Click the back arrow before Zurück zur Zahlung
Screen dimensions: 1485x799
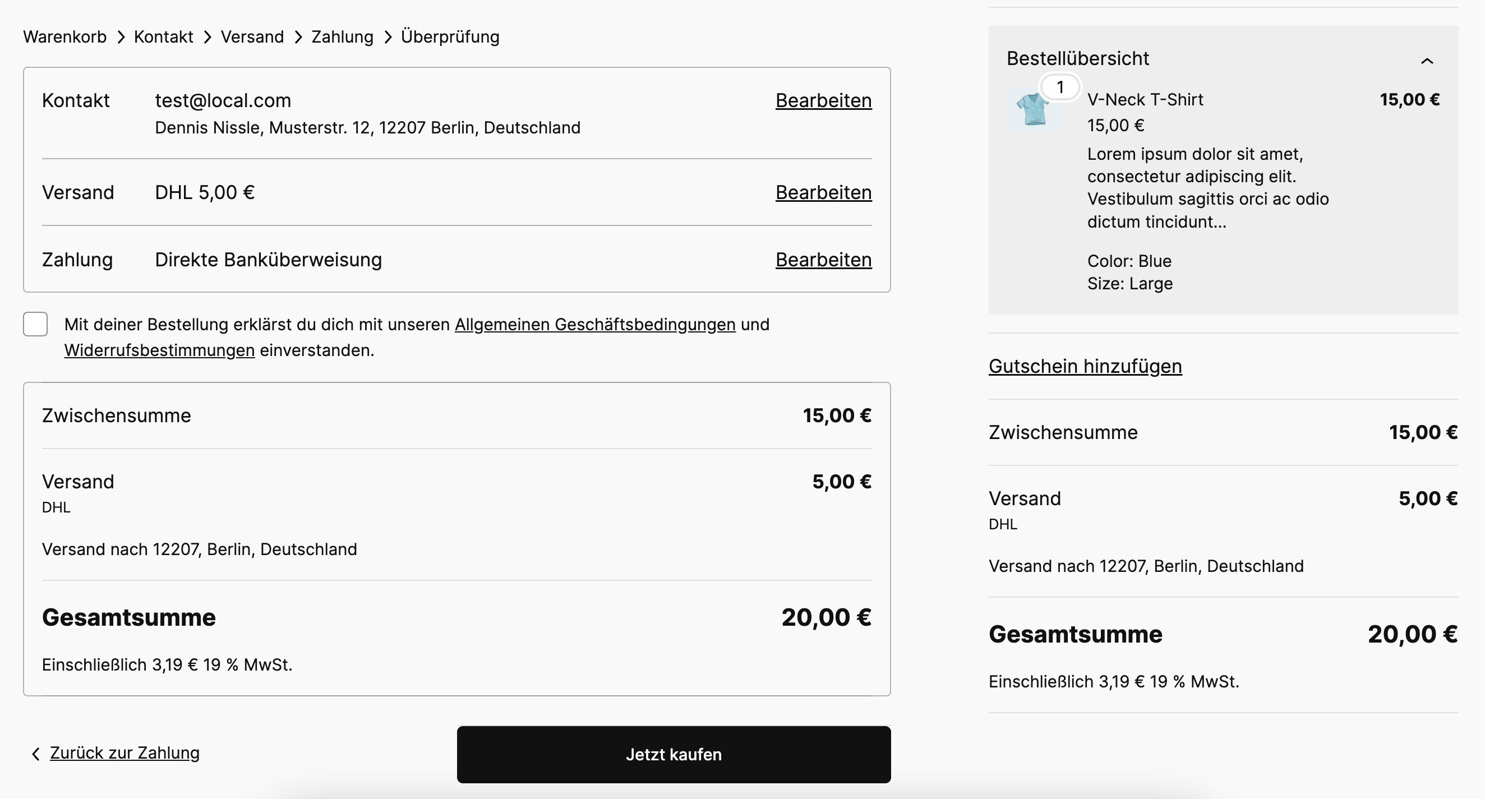pyautogui.click(x=36, y=754)
